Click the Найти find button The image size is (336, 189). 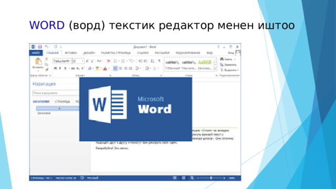pyautogui.click(x=227, y=59)
